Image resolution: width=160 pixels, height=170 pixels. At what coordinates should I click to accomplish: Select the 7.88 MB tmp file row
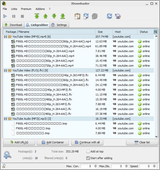click(x=79, y=133)
